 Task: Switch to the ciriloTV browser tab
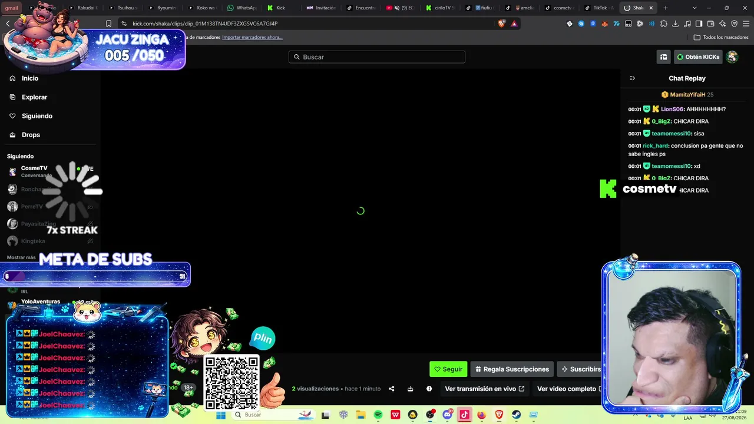click(441, 8)
